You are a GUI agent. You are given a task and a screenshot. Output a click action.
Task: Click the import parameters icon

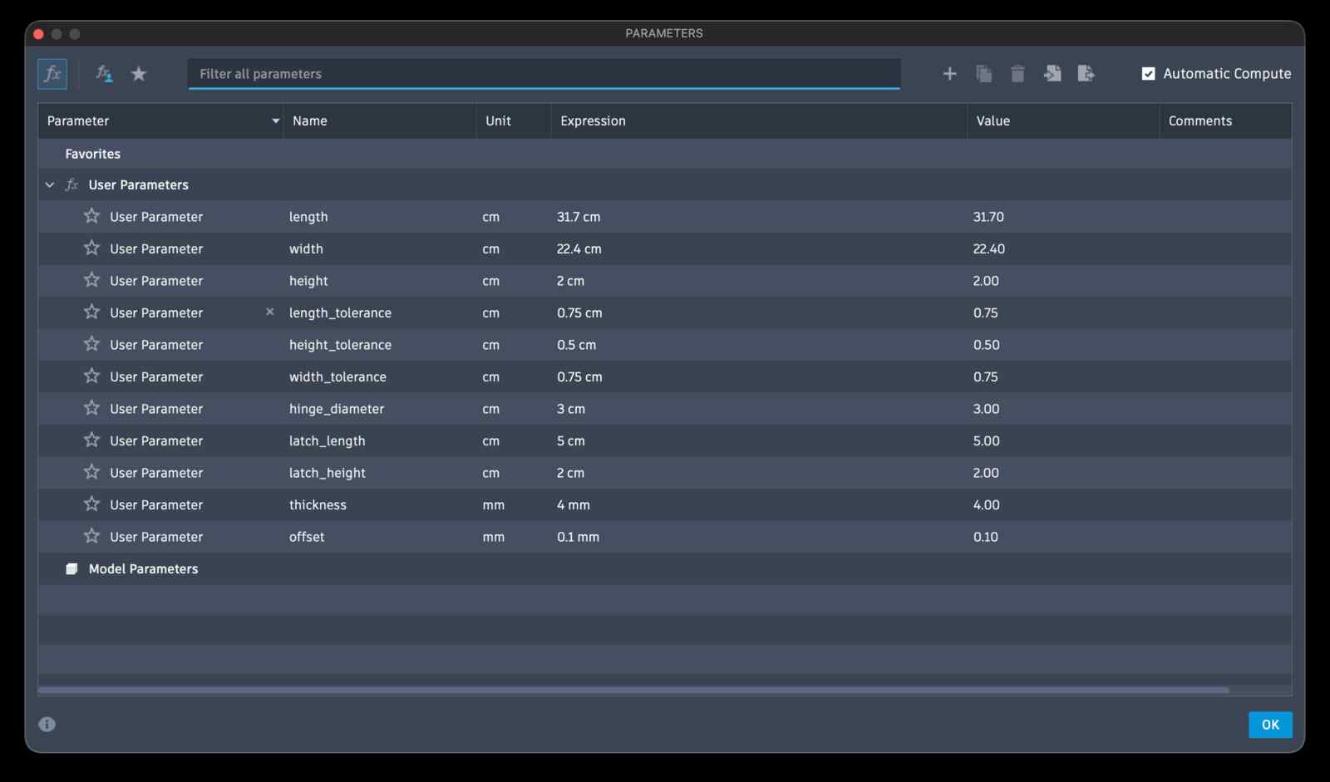(1052, 74)
